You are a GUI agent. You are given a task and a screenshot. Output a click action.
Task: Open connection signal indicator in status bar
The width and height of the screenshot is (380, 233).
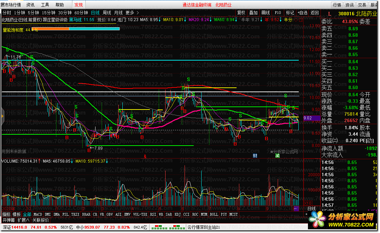coord(168,228)
